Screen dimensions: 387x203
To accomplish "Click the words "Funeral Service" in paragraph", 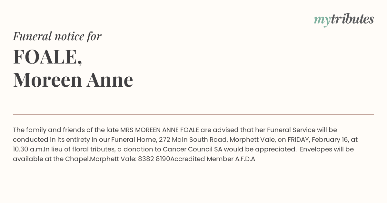I will (291, 130).
